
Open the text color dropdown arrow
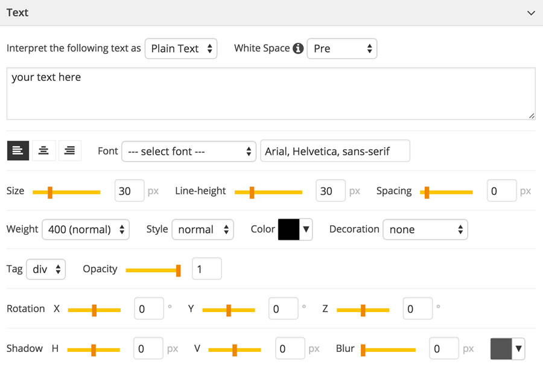(x=306, y=229)
